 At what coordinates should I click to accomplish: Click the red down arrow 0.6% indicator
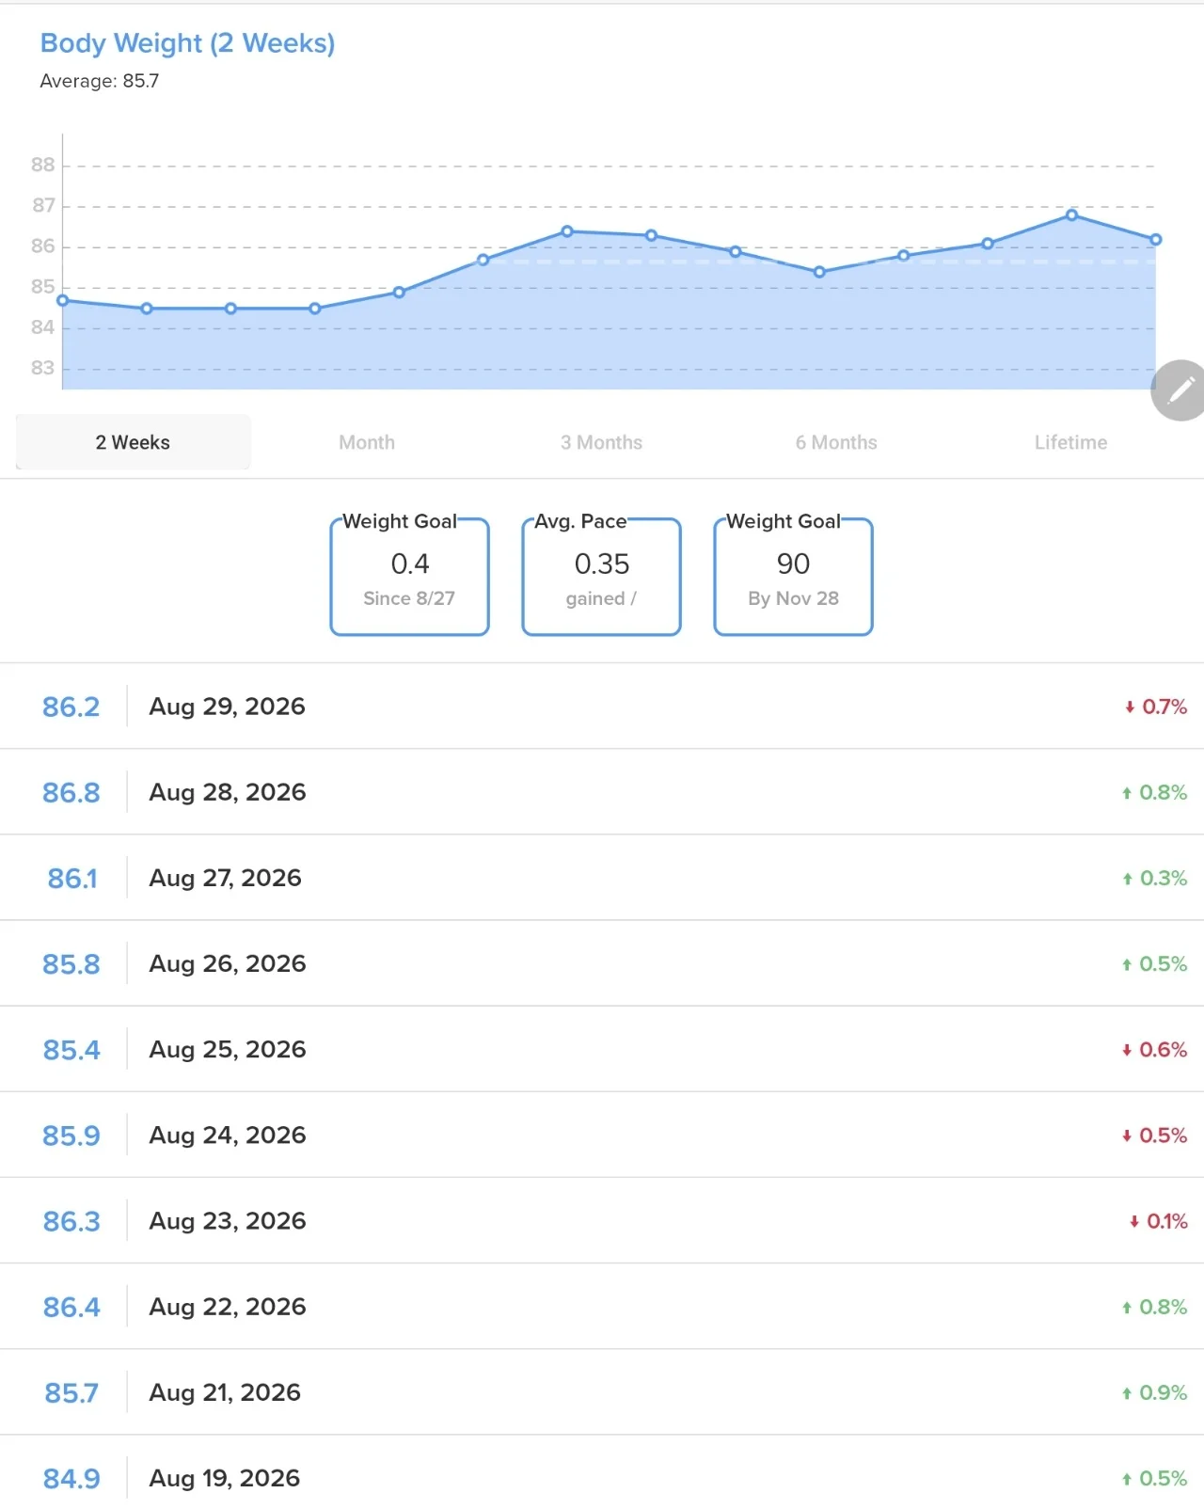(1154, 1049)
